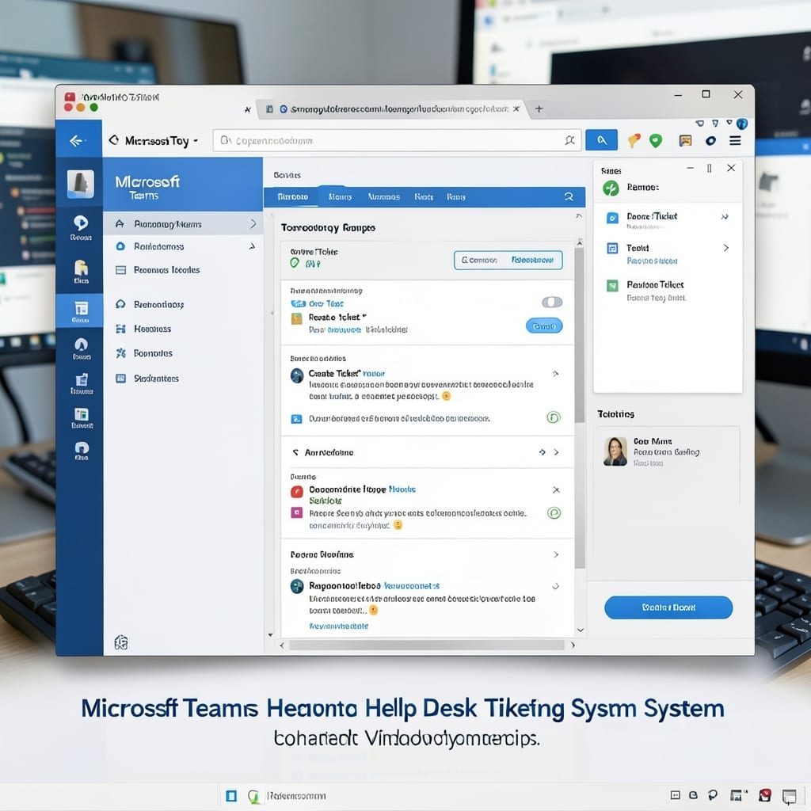Expand the Foorce Sloofime section chevron
Image resolution: width=811 pixels, height=811 pixels.
click(556, 554)
